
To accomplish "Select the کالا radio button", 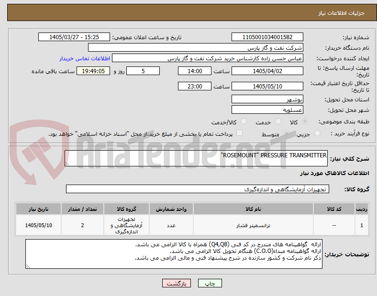I will pyautogui.click(x=305, y=121).
